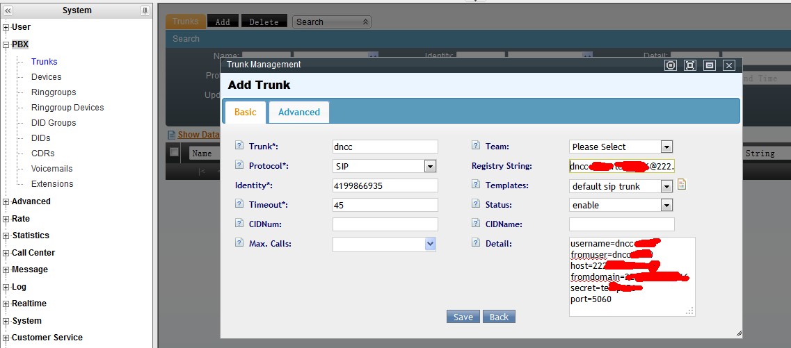
Task: Click the help icon beside Protocol field
Action: click(x=239, y=166)
